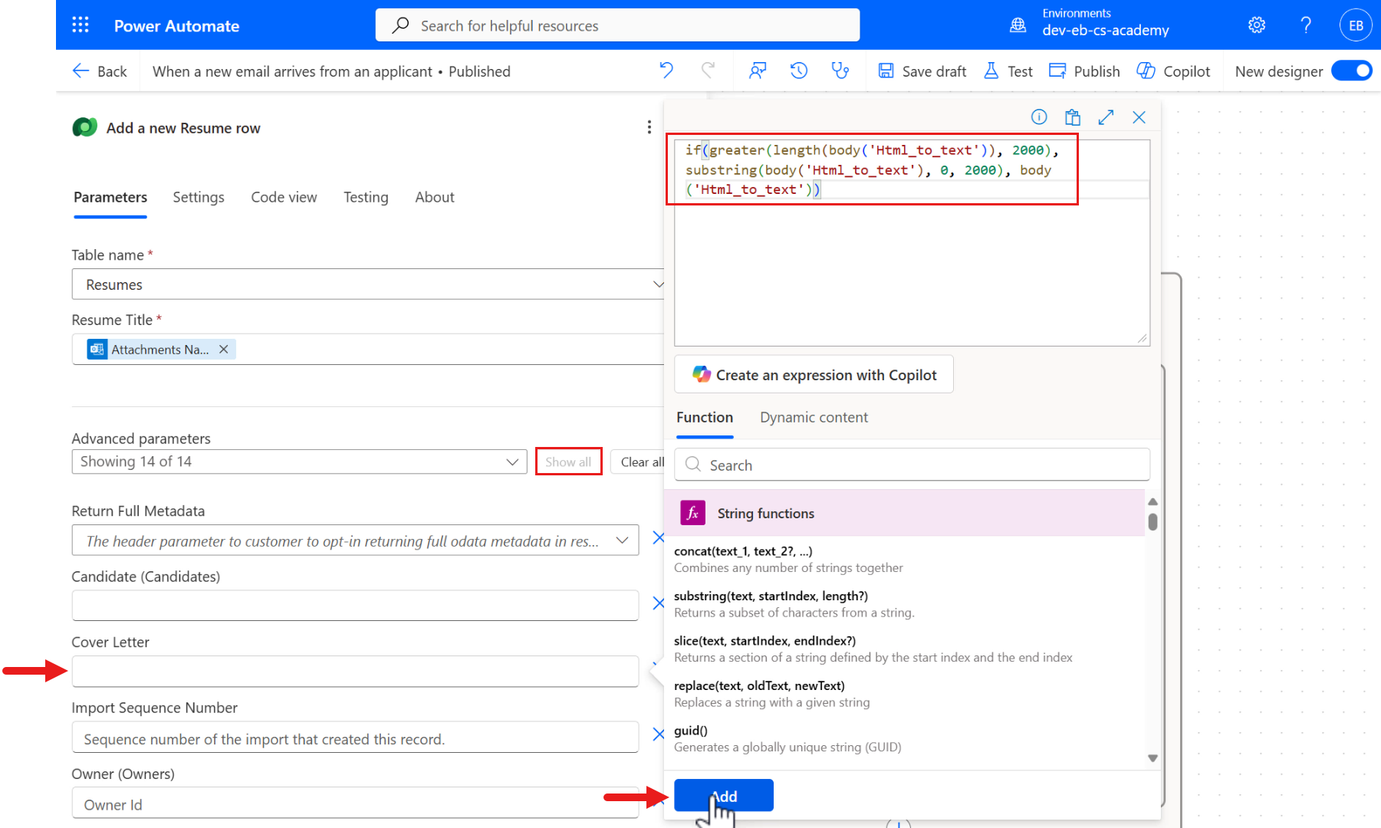This screenshot has height=828, width=1381.
Task: View expression info tooltip icon
Action: point(1038,117)
